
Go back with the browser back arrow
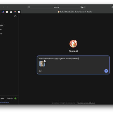(3, 7)
